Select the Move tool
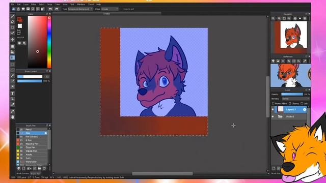The height and width of the screenshot is (183, 326). pos(13,40)
